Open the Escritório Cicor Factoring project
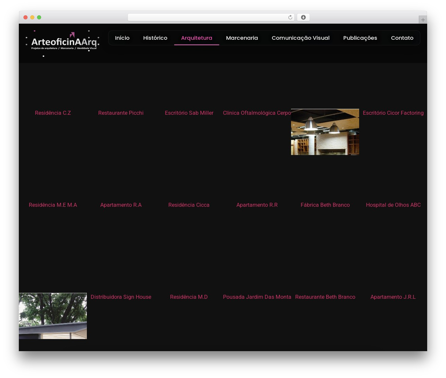446x378 pixels. (393, 113)
